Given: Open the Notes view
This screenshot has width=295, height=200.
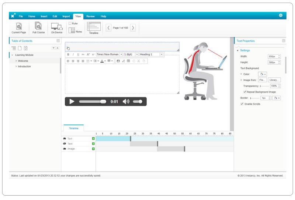Looking at the screenshot, I should pyautogui.click(x=75, y=31).
